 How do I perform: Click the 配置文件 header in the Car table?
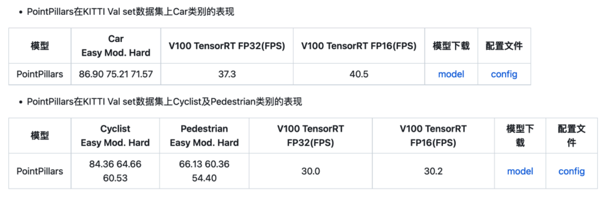coord(504,46)
